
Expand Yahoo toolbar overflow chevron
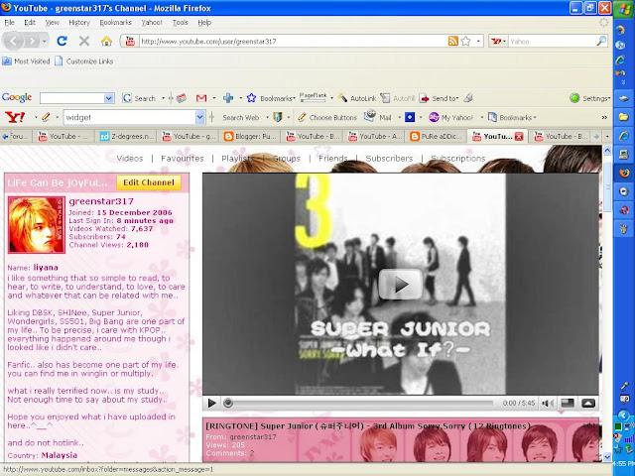(604, 117)
